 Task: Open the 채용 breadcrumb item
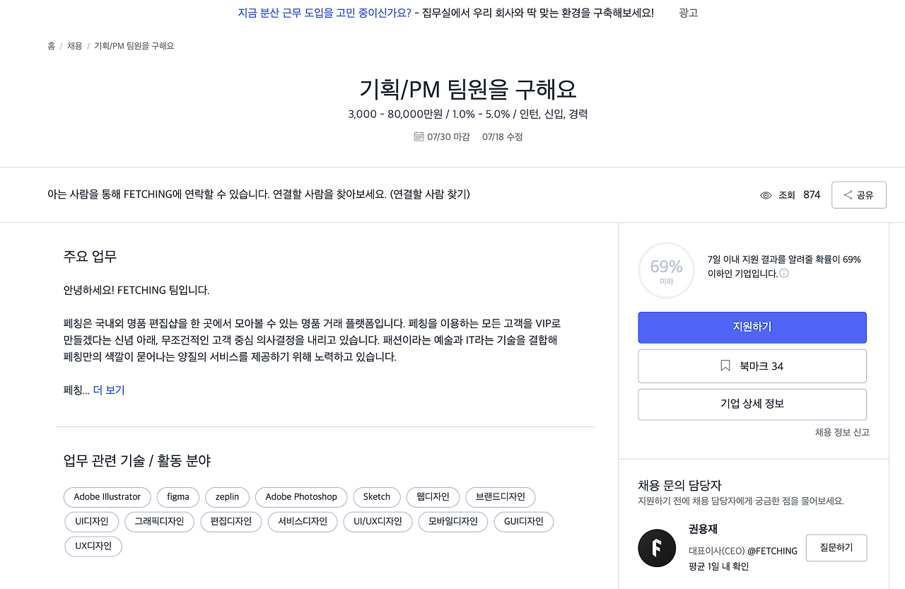(x=74, y=45)
